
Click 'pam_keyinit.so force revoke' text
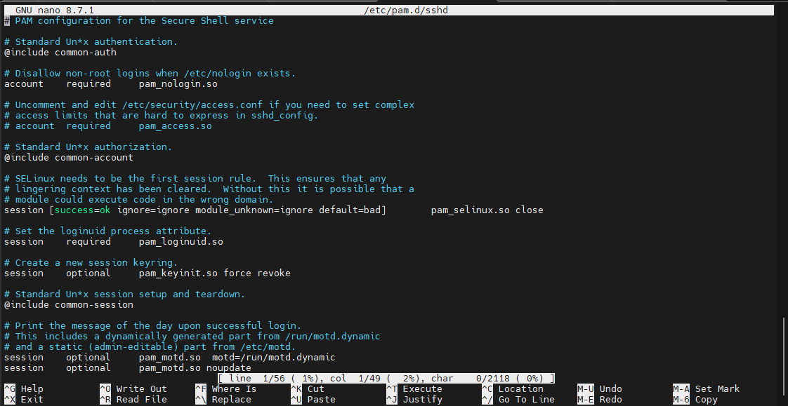(215, 273)
